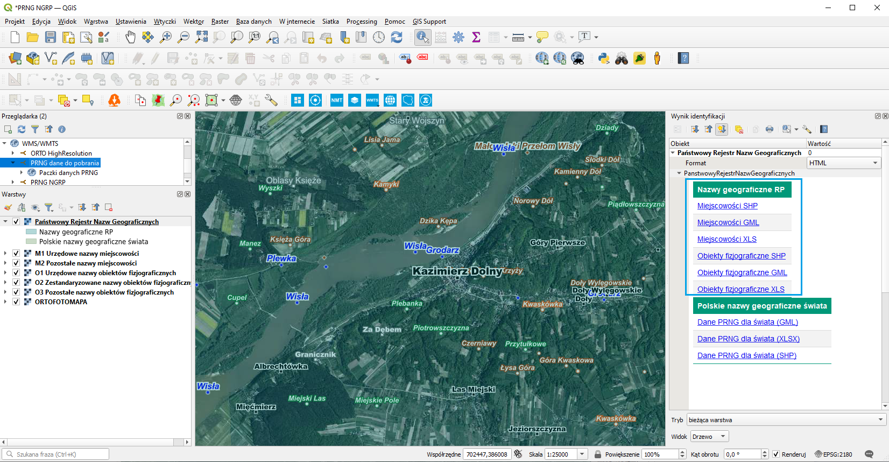
Task: Uncheck M1 Urzędowe nazwy miejscowości layer
Action: [x=16, y=253]
